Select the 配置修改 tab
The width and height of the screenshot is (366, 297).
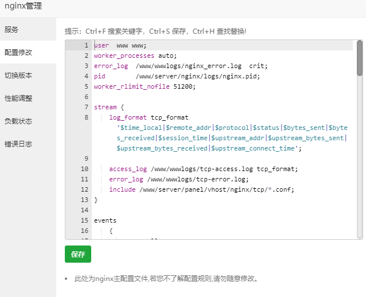18,52
